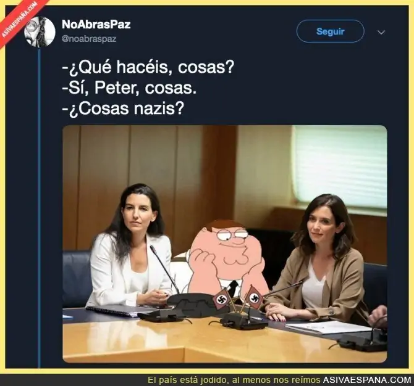Click the Peter Griffin cartoon in the photo
Image resolution: width=414 pixels, height=386 pixels.
(227, 260)
